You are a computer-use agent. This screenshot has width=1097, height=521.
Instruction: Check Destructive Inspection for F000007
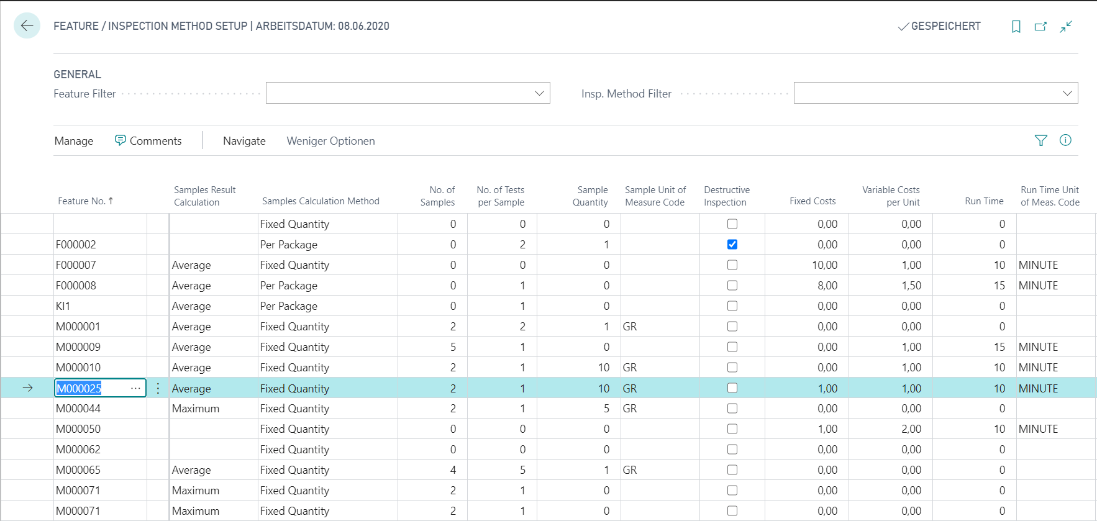pyautogui.click(x=732, y=265)
